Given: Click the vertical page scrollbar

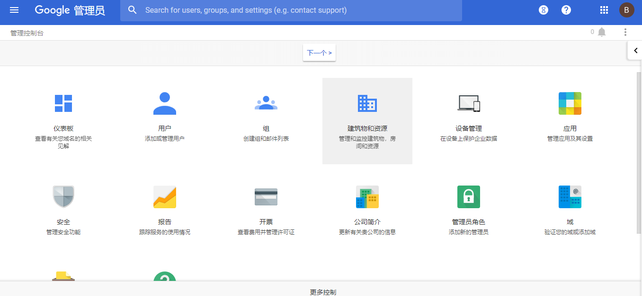Looking at the screenshot, I should click(x=639, y=153).
